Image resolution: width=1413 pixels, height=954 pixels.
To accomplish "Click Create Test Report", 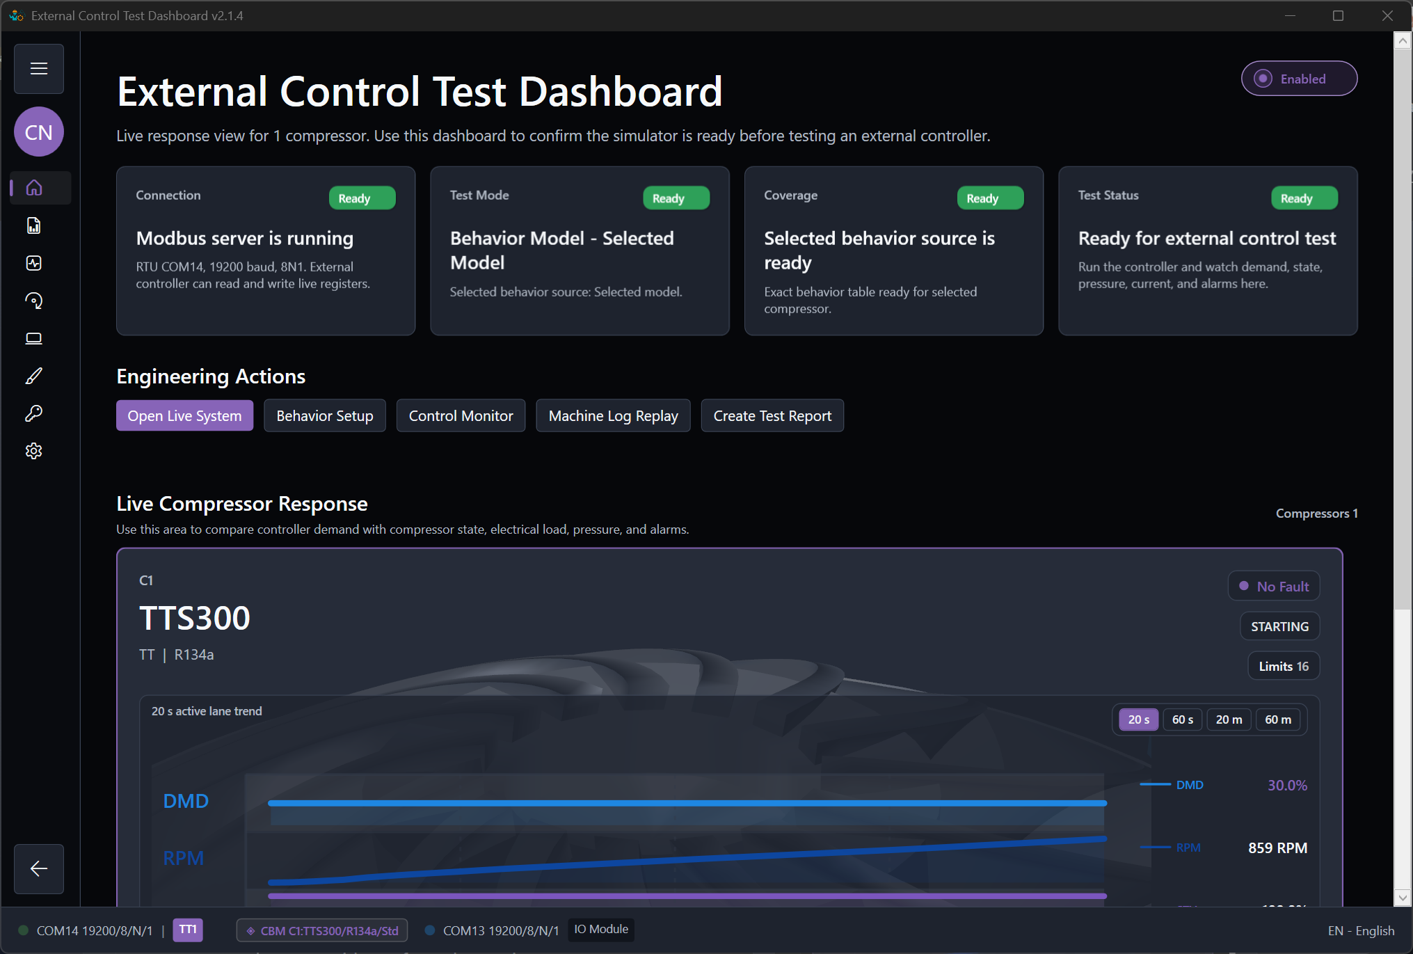I will click(x=772, y=415).
